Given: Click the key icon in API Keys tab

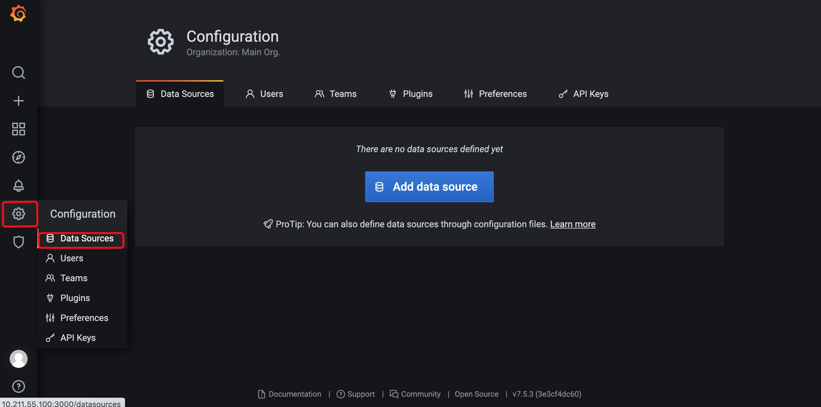Looking at the screenshot, I should coord(563,94).
